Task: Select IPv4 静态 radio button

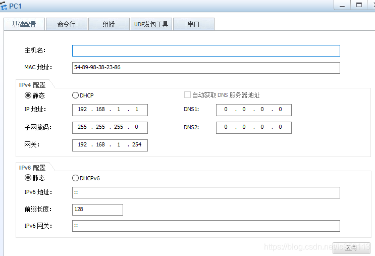Action: [28, 95]
